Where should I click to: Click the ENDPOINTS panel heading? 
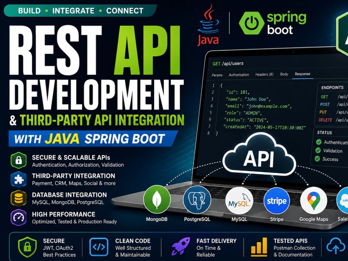332,87
